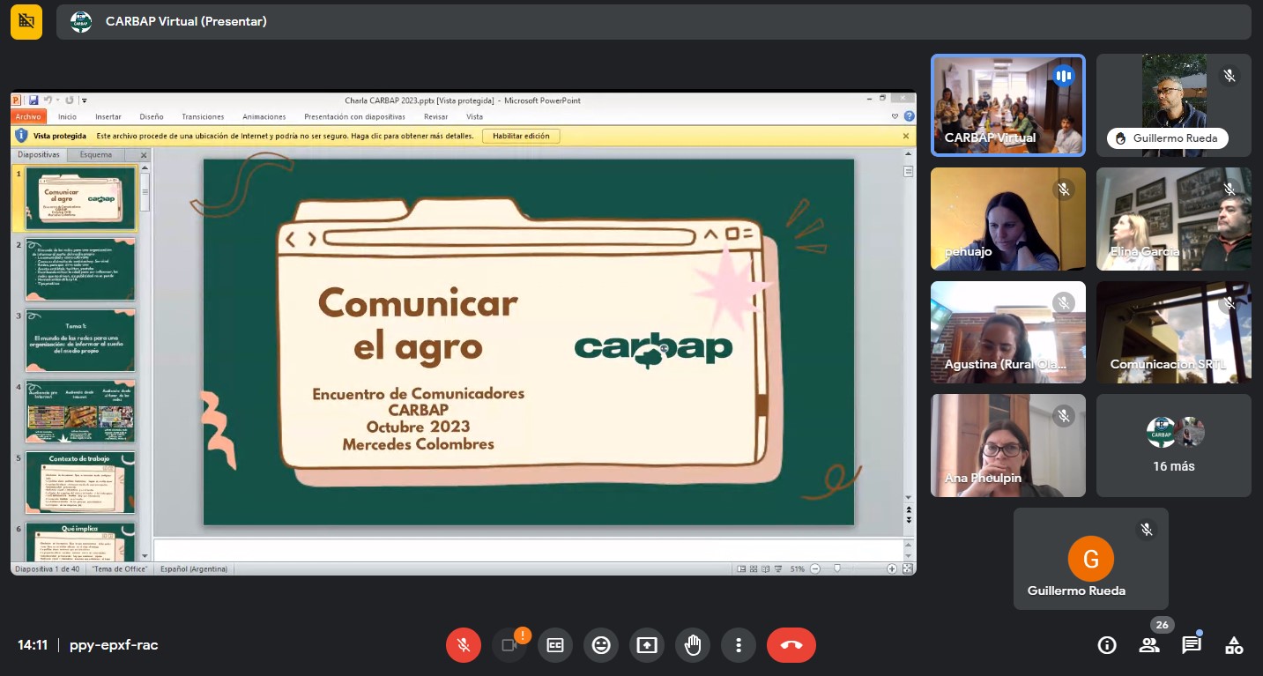Click the muted mic icon on Elina García tile

pos(1230,189)
